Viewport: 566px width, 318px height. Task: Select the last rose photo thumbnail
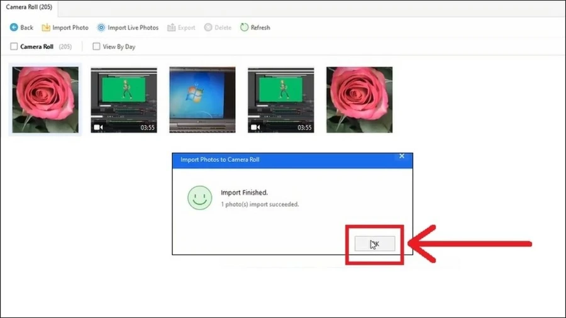click(360, 100)
